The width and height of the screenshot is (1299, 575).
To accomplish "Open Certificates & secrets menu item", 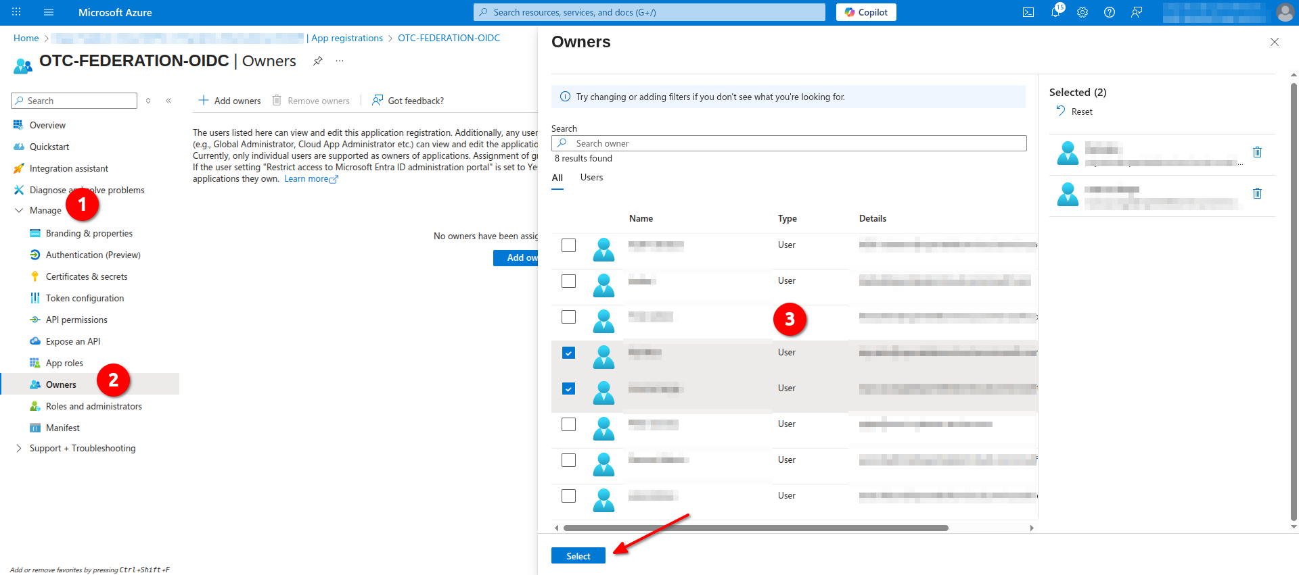I will (86, 277).
